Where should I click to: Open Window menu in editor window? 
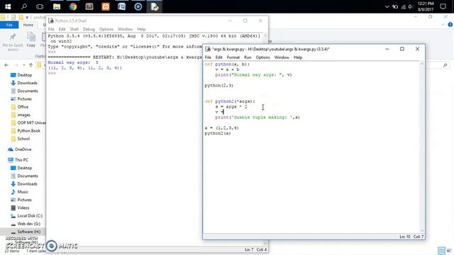tap(282, 57)
